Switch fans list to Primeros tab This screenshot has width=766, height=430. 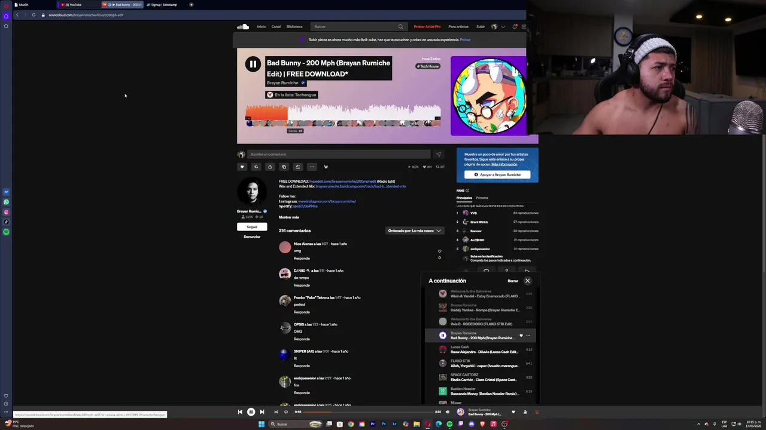coord(482,198)
